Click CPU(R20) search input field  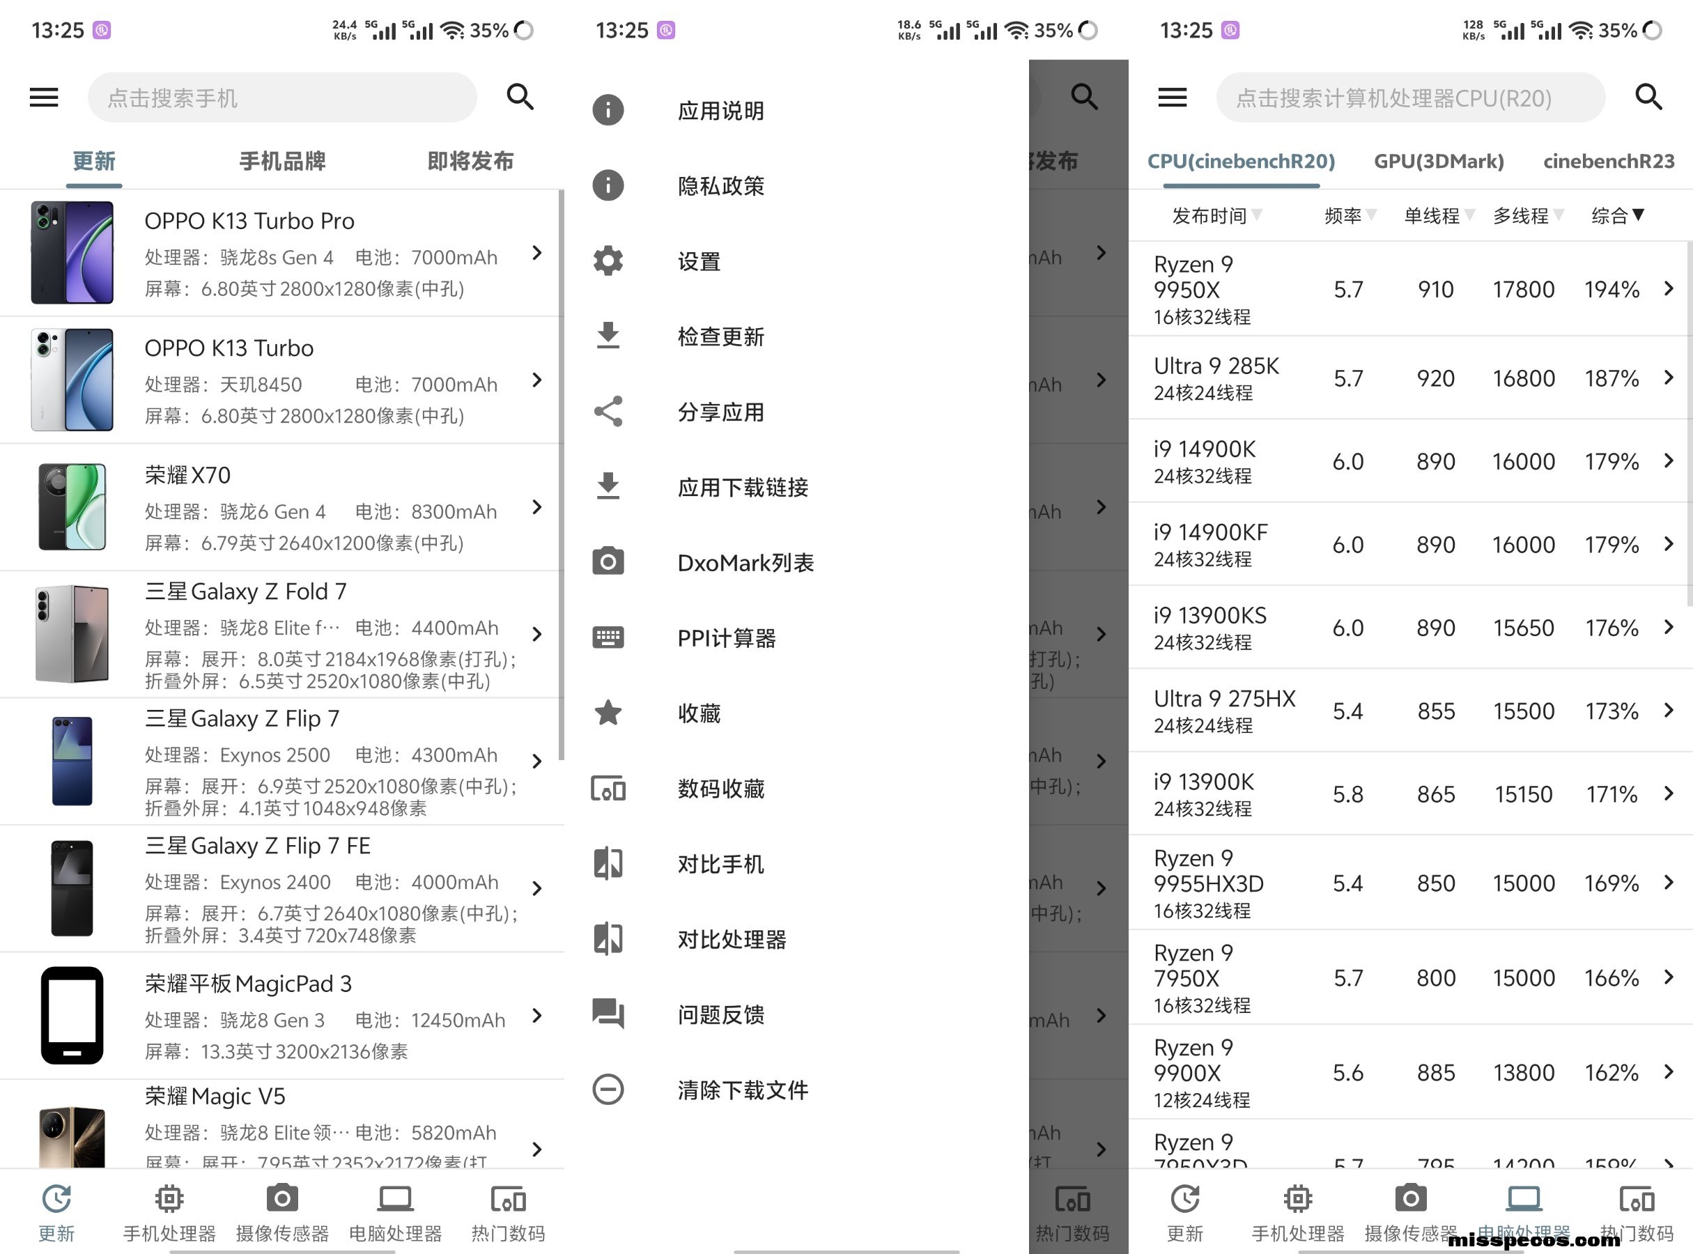click(x=1411, y=97)
